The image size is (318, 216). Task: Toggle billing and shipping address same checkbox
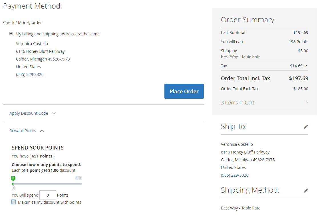(11, 34)
